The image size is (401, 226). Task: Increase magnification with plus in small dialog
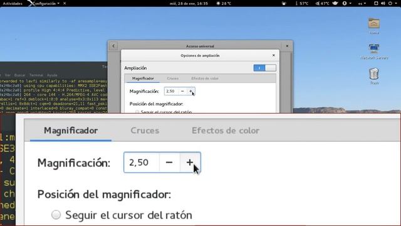(x=190, y=91)
